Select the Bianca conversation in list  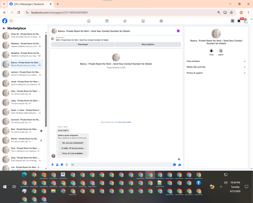[x=23, y=64]
